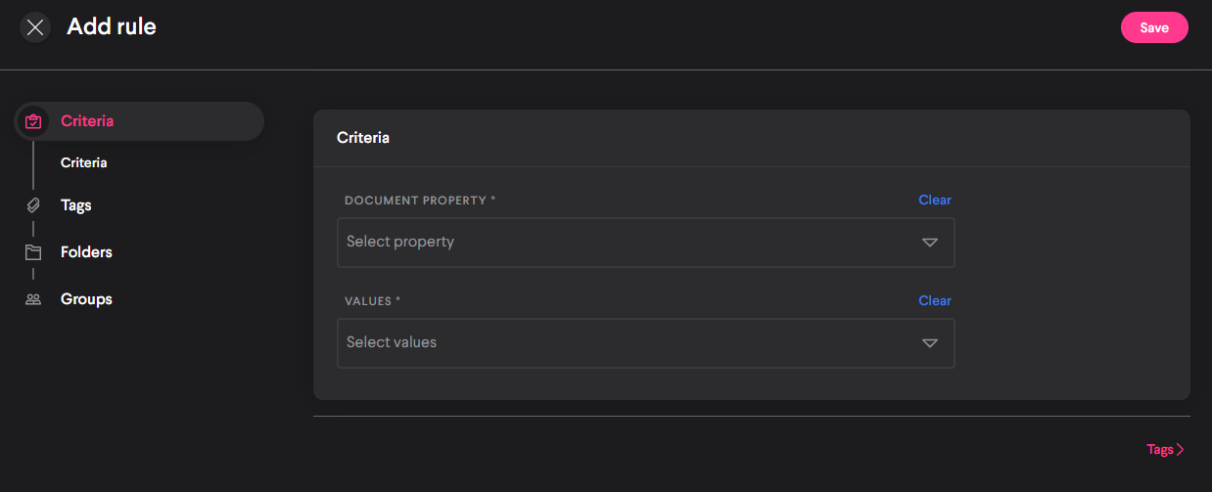Viewport: 1212px width, 492px height.
Task: Click the Select property placeholder field
Action: [x=400, y=242]
